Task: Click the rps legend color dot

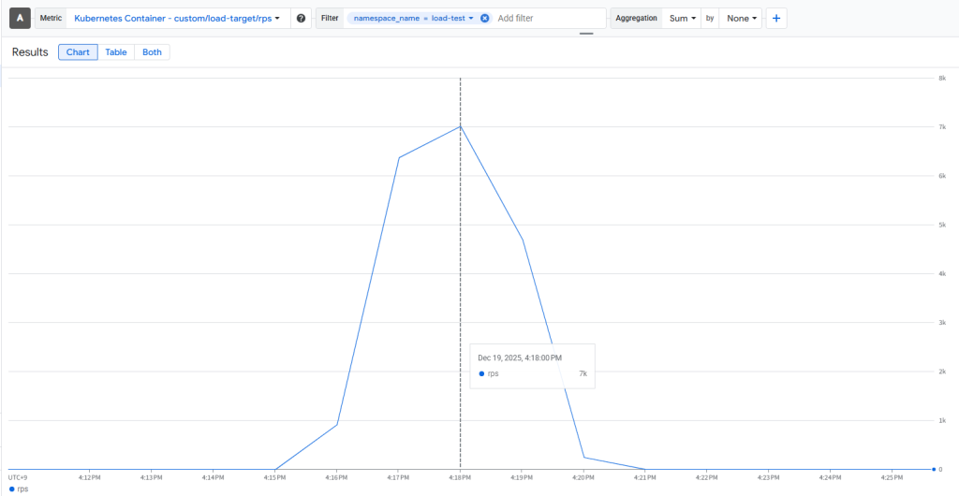Action: click(11, 489)
